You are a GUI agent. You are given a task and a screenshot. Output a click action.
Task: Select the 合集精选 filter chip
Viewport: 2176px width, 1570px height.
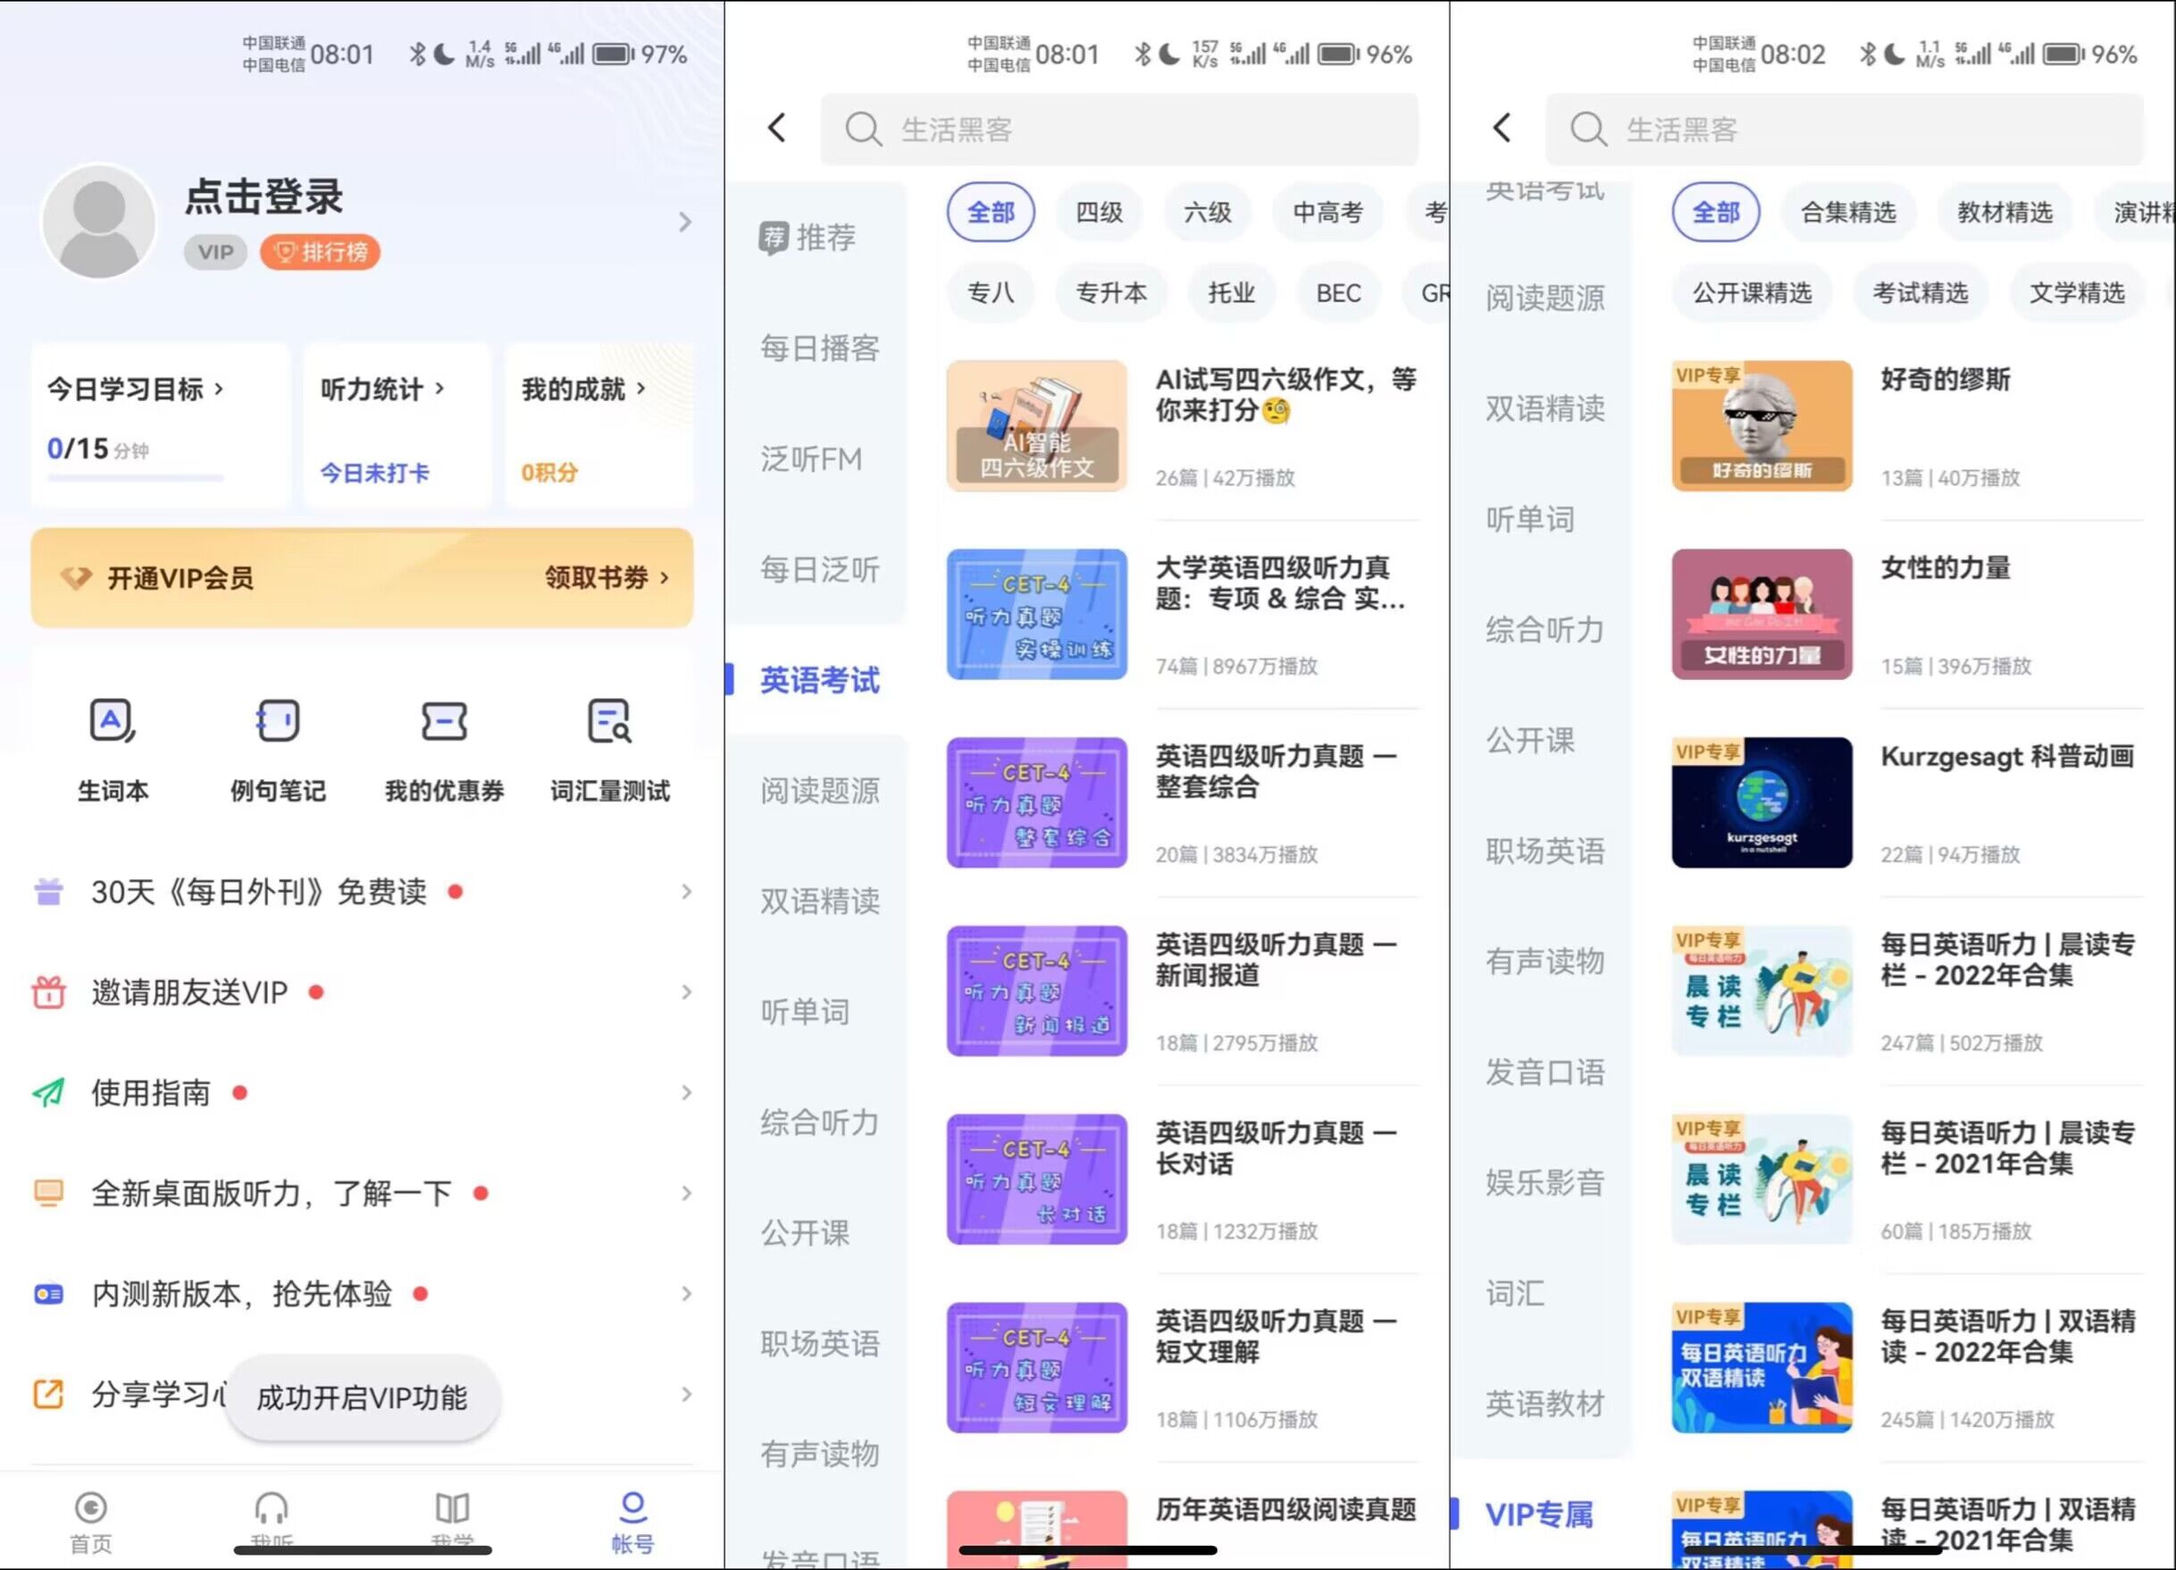[x=1847, y=212]
